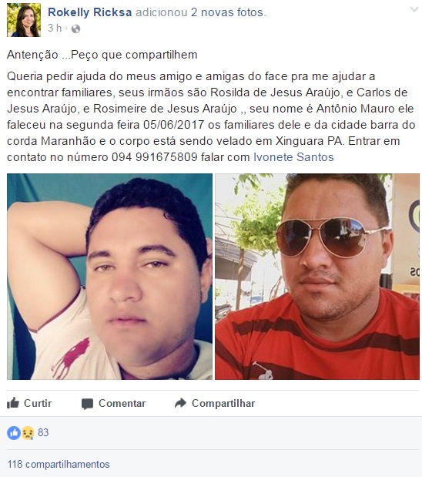Screen dimensions: 422x477
Task: Click the Curtir text label
Action: 38,403
